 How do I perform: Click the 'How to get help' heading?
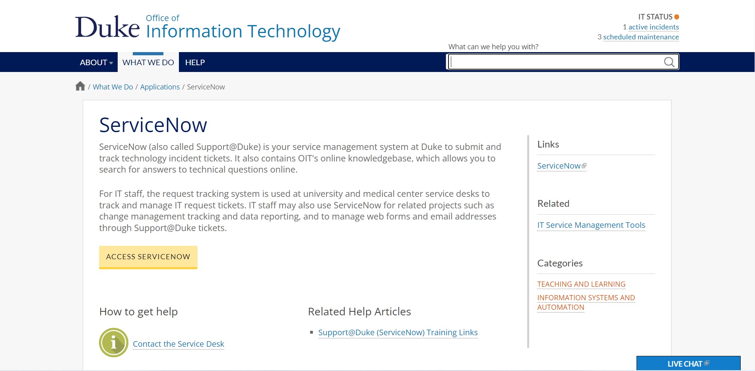138,312
